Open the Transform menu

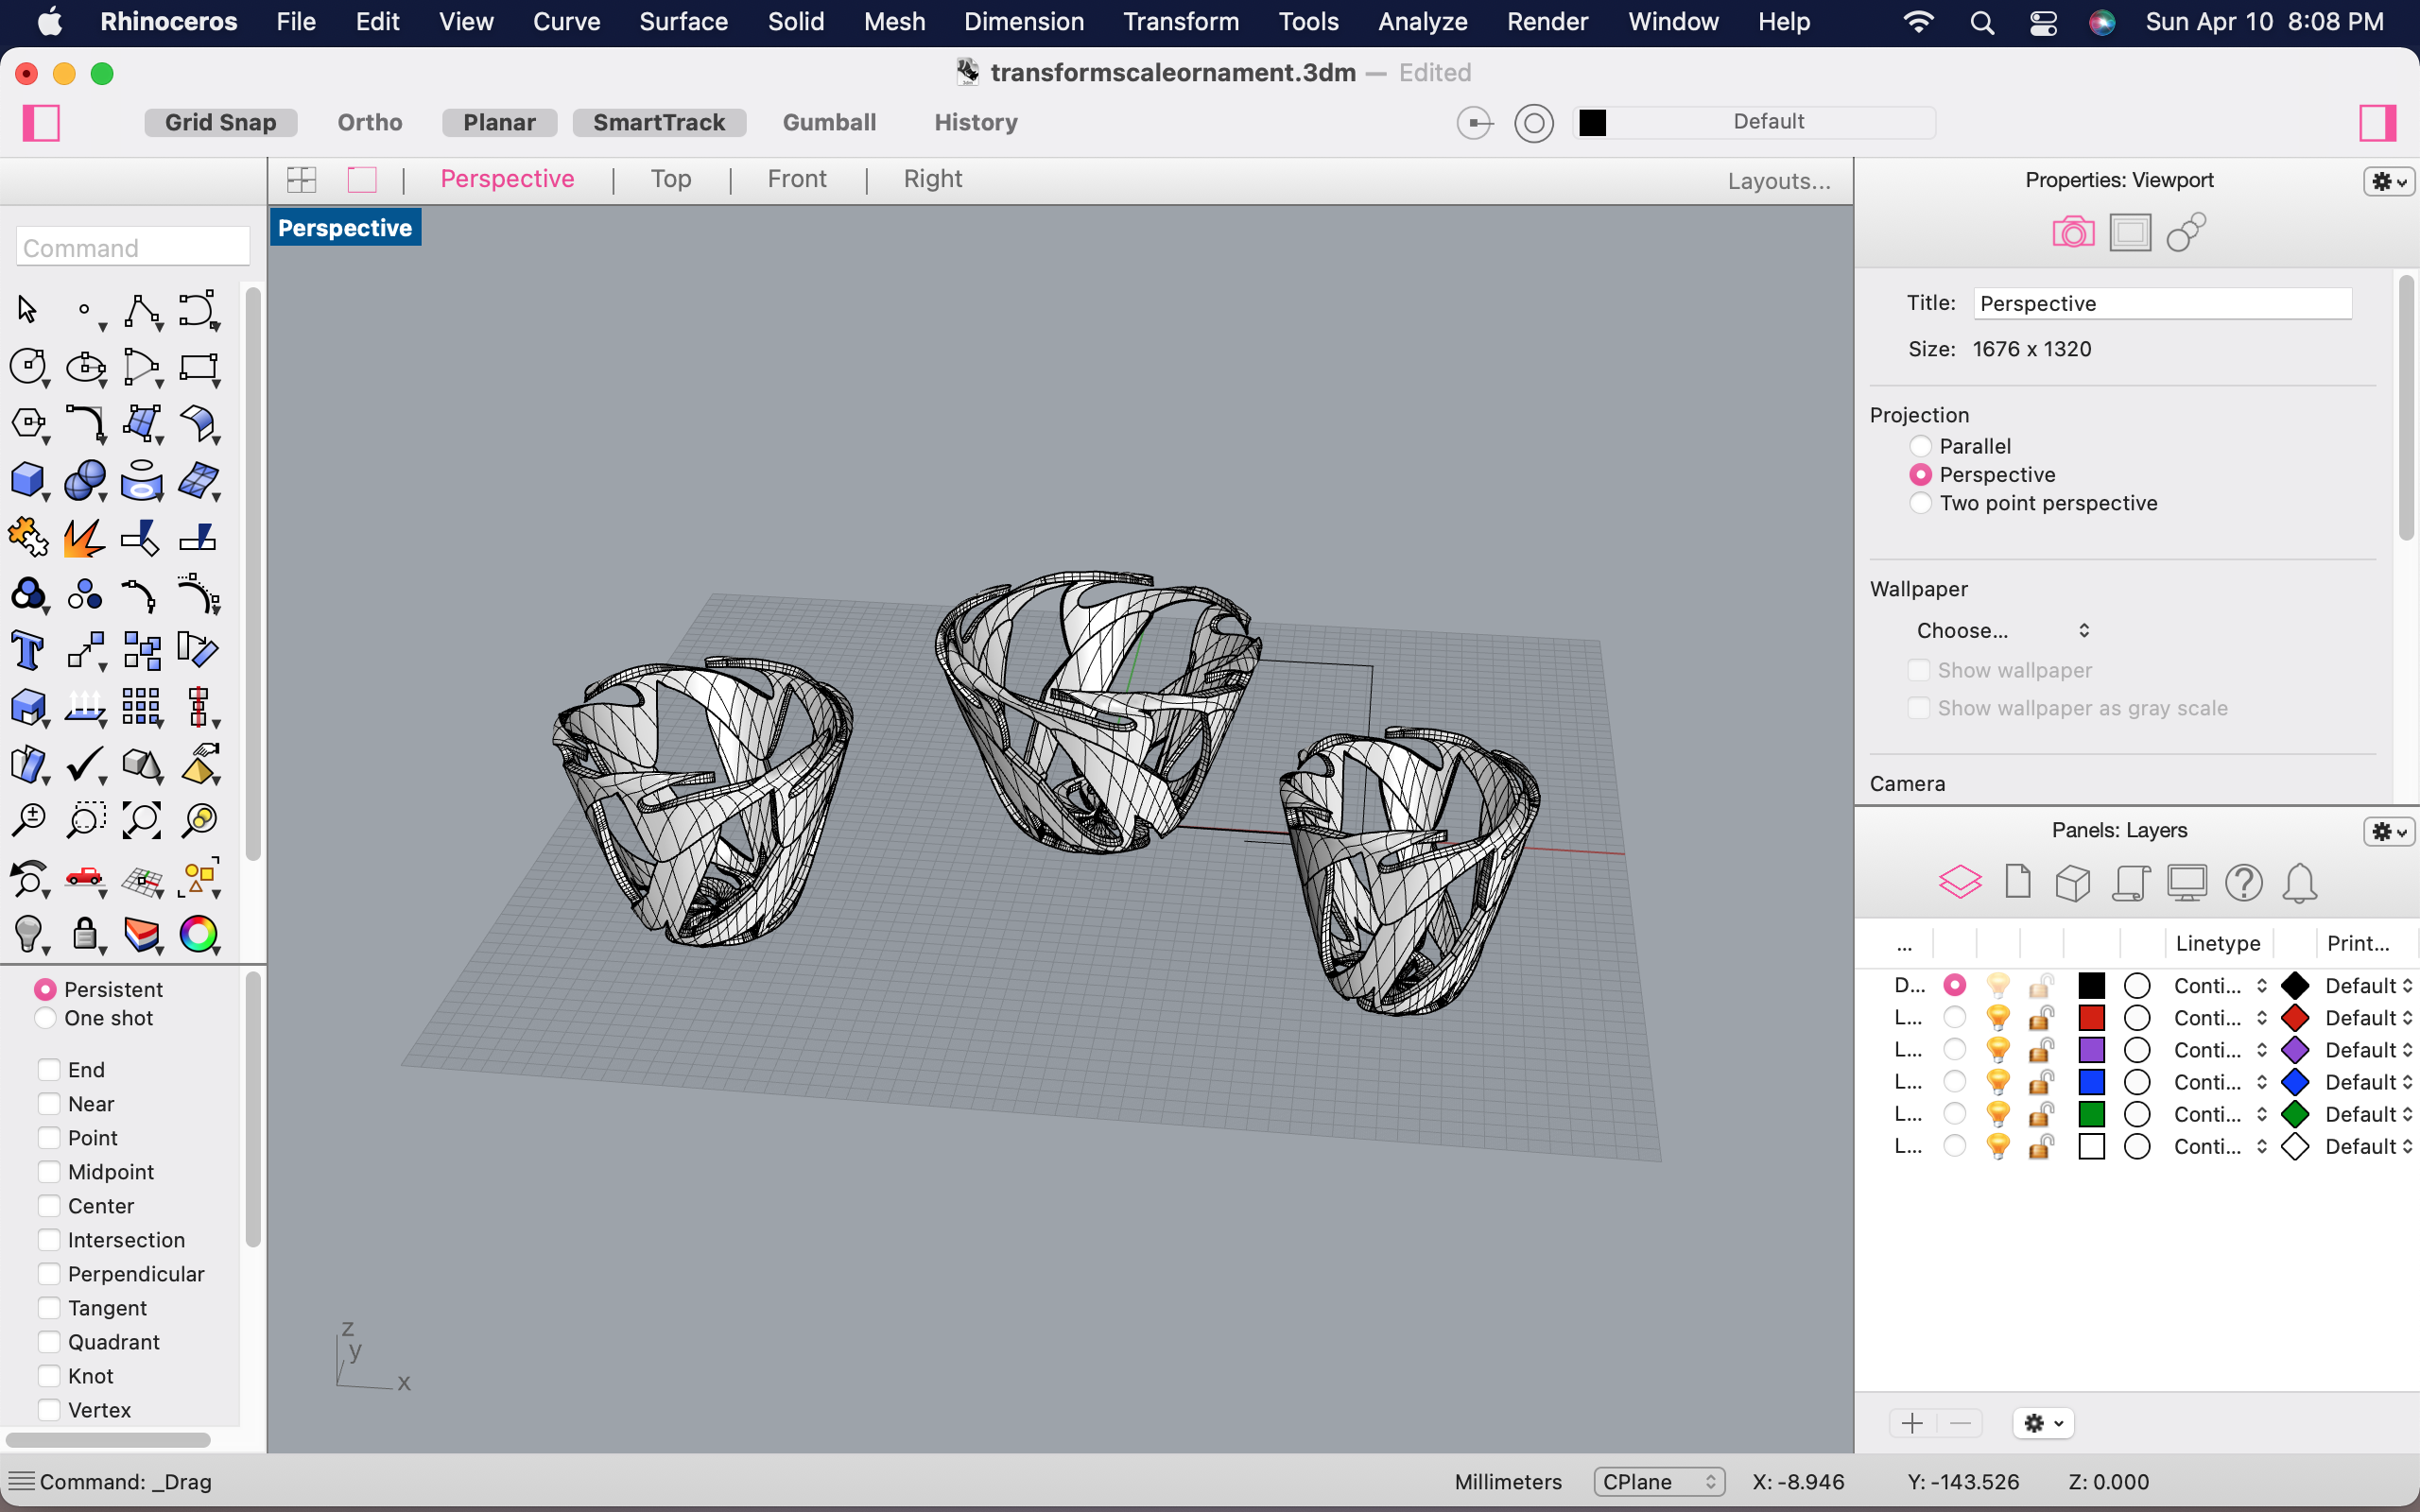point(1180,21)
